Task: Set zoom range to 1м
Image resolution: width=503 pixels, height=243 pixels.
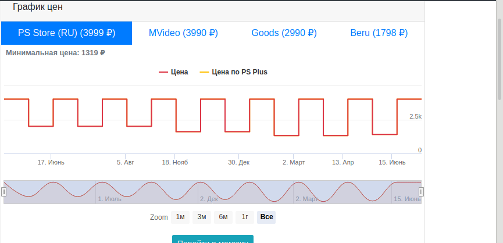Action: click(180, 217)
